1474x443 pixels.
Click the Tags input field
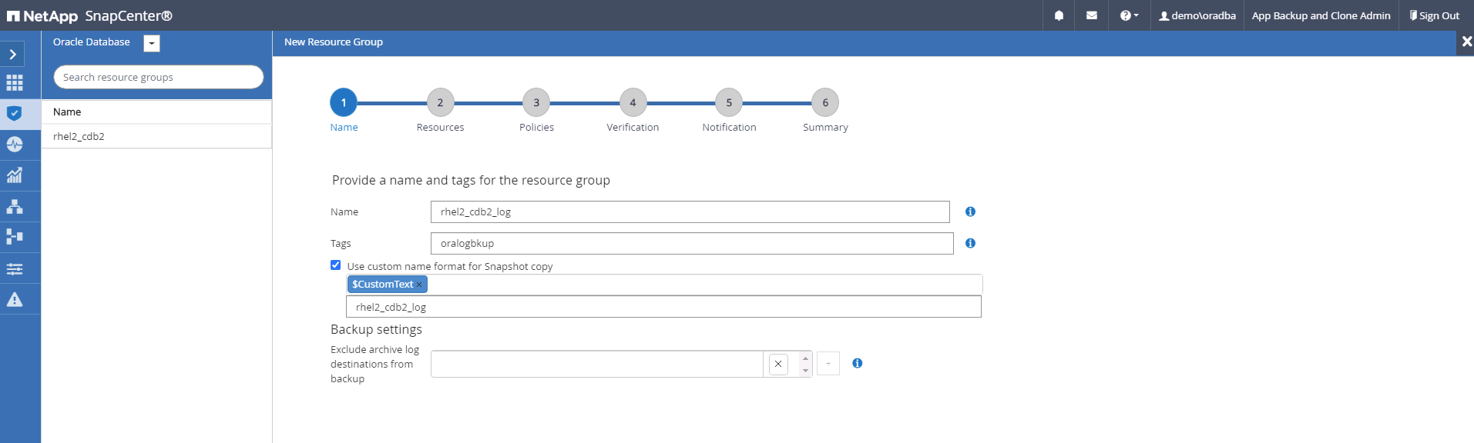pyautogui.click(x=691, y=244)
